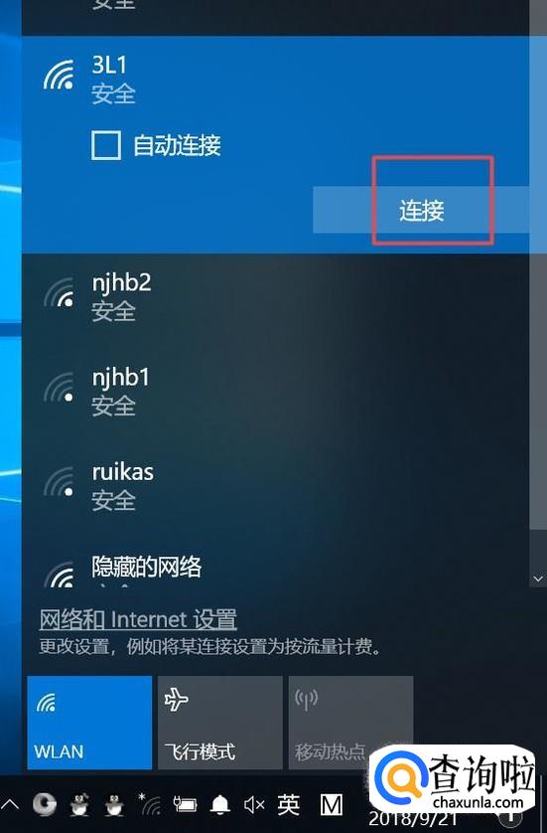Enable the 自动连接 auto-connect checkbox
This screenshot has height=833, width=547.
coord(106,145)
